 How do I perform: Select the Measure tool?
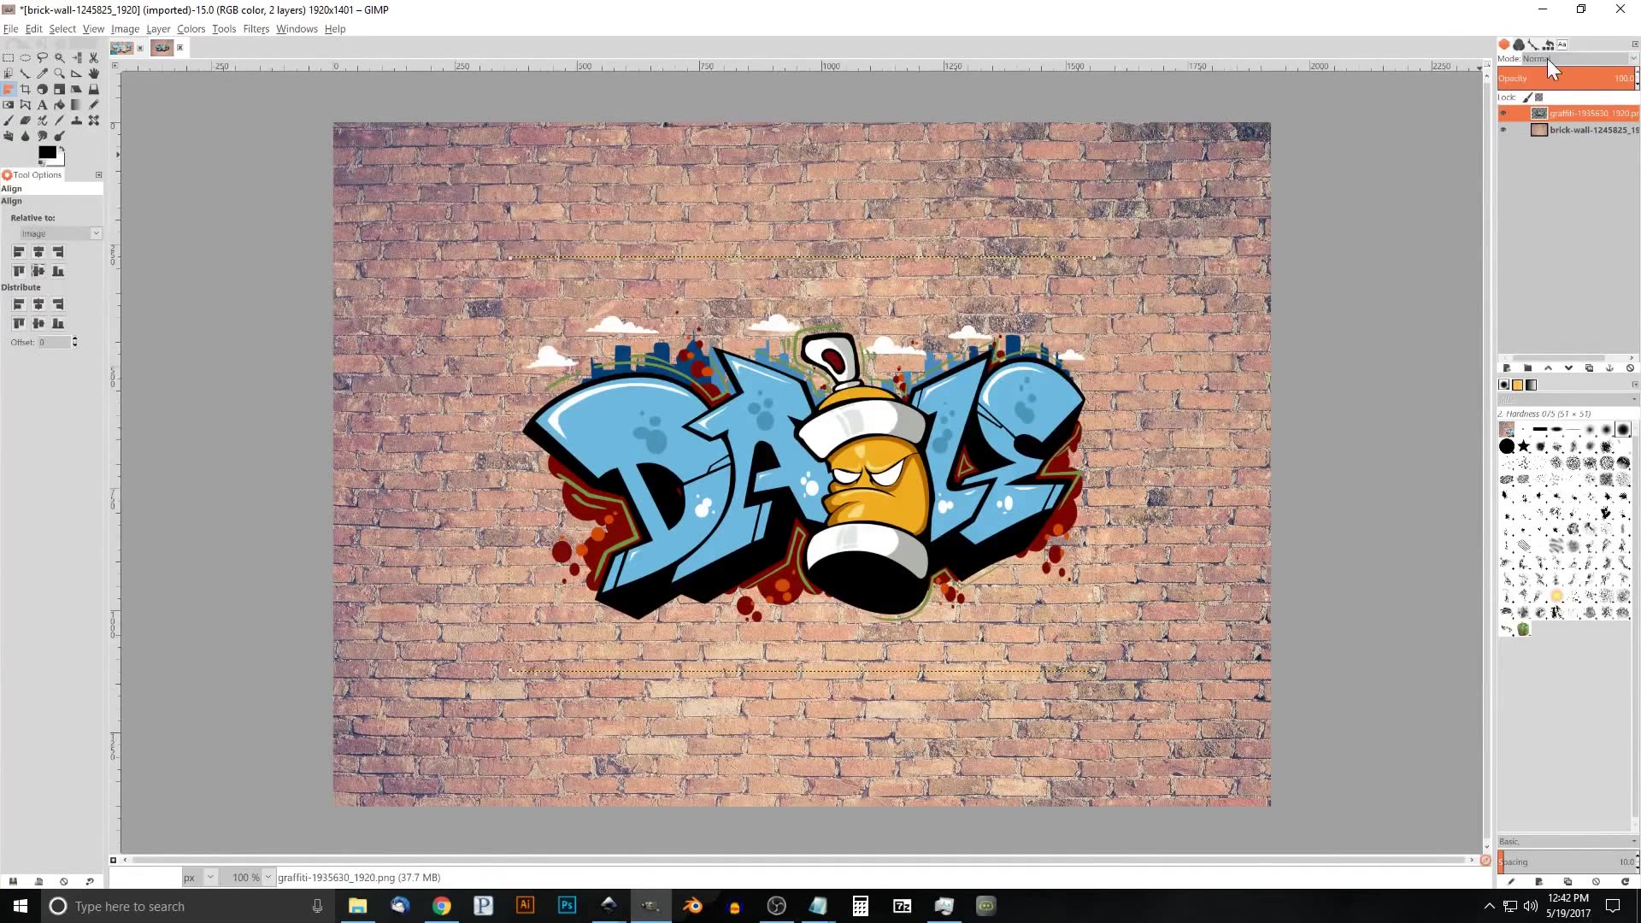pos(77,73)
